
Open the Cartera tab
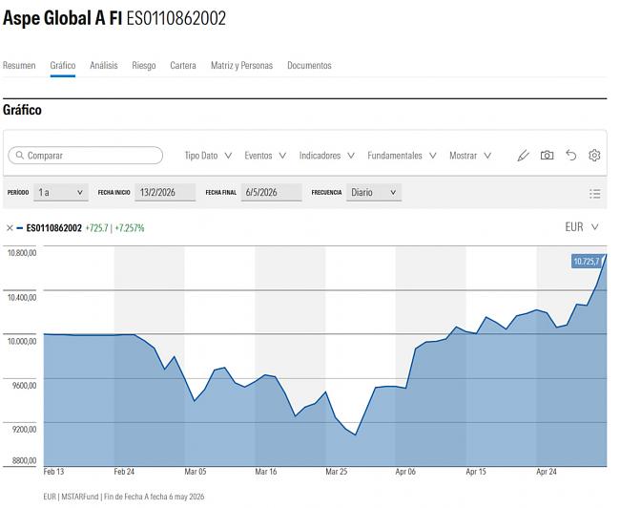(183, 65)
